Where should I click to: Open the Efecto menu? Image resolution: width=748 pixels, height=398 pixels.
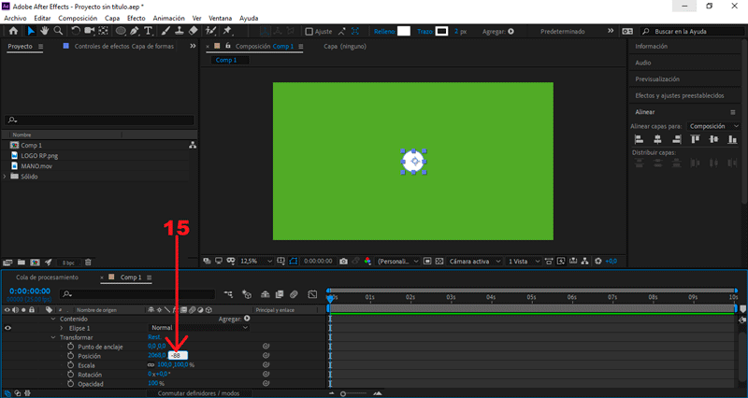136,18
